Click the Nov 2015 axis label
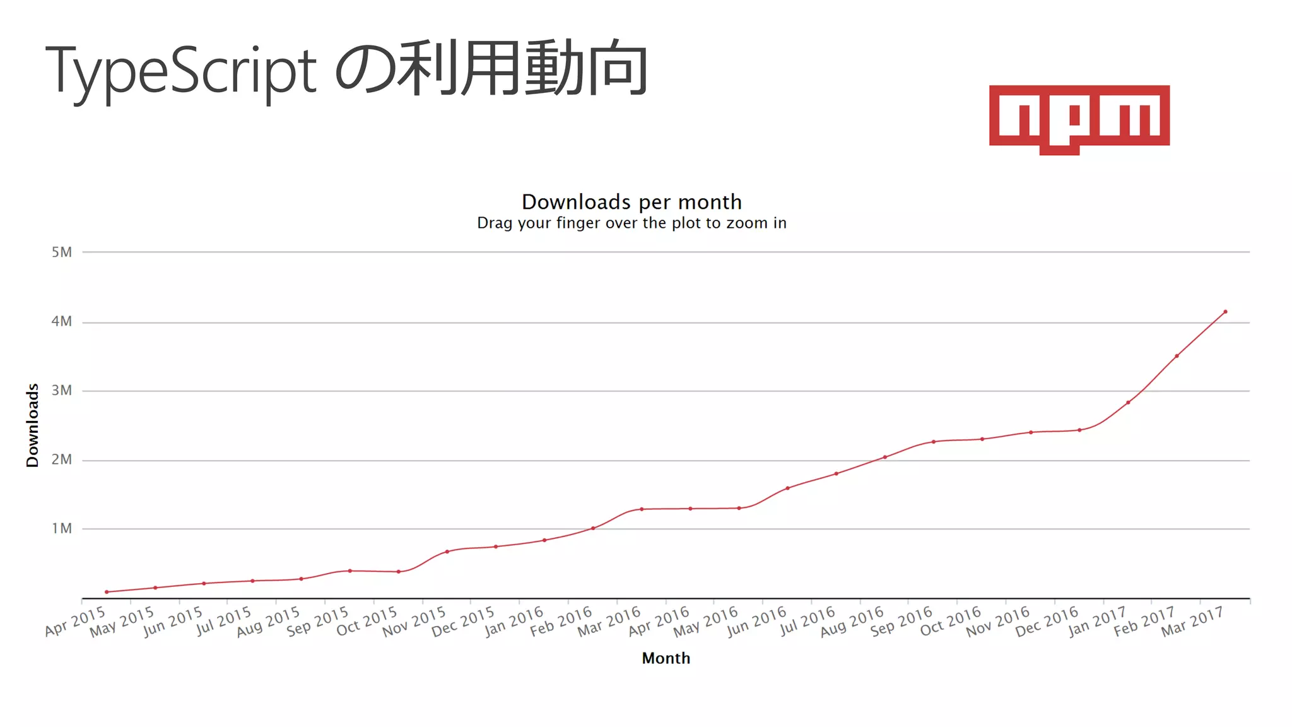 coord(414,622)
